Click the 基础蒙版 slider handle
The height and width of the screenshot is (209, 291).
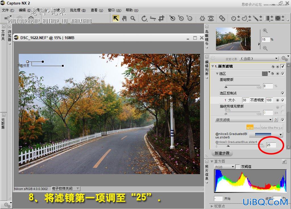pyautogui.click(x=226, y=87)
